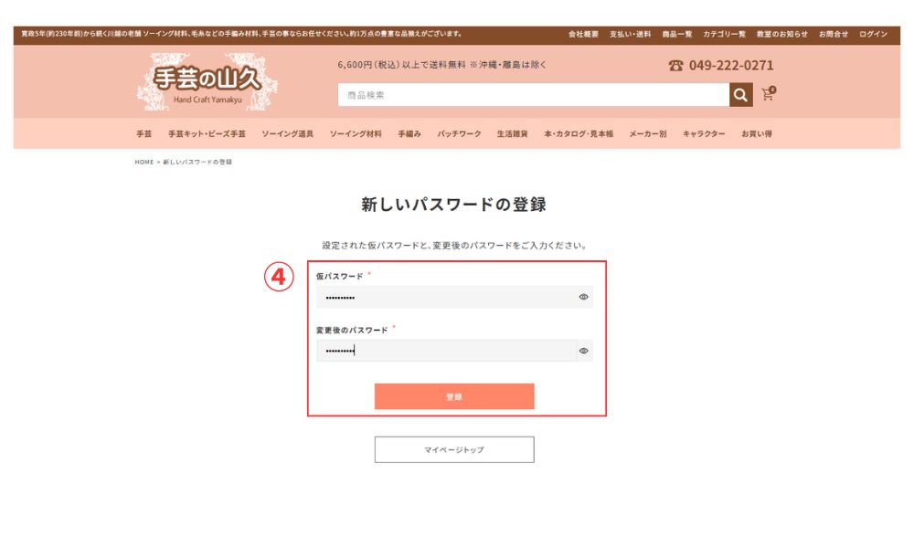914x548 pixels.
Task: Click the 変更後のパスワード field label
Action: [x=352, y=331]
